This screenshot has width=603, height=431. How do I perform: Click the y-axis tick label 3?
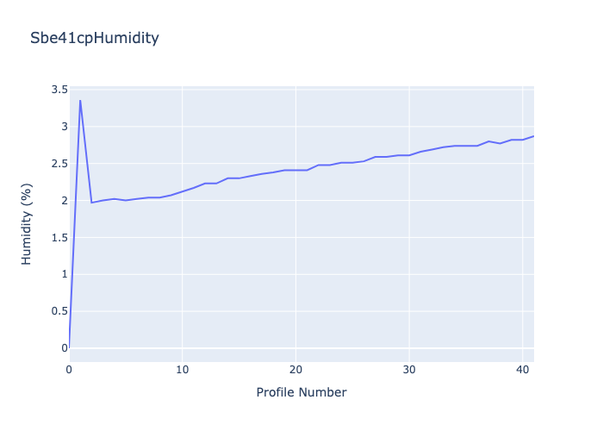click(x=64, y=127)
